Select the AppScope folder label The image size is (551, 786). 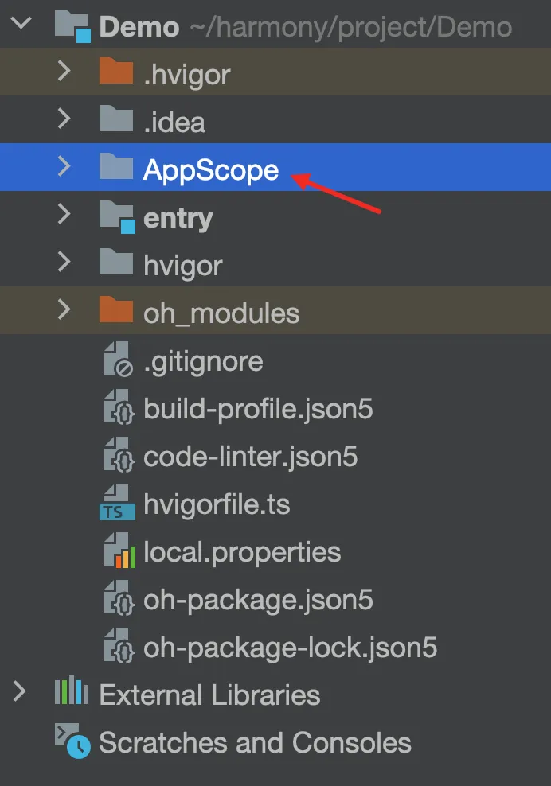pyautogui.click(x=211, y=170)
